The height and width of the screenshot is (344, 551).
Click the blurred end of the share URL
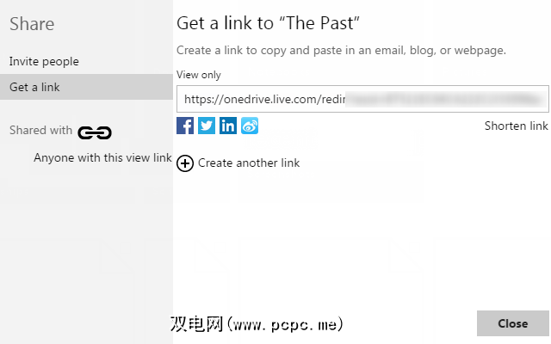[x=439, y=100]
